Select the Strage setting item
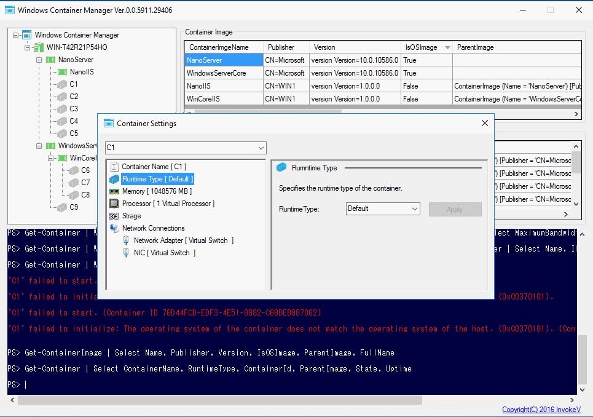This screenshot has height=417, width=593. tap(132, 216)
